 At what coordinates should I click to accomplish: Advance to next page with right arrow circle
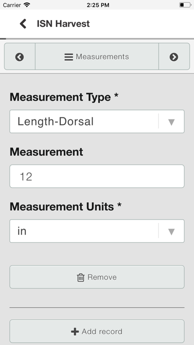tap(174, 57)
